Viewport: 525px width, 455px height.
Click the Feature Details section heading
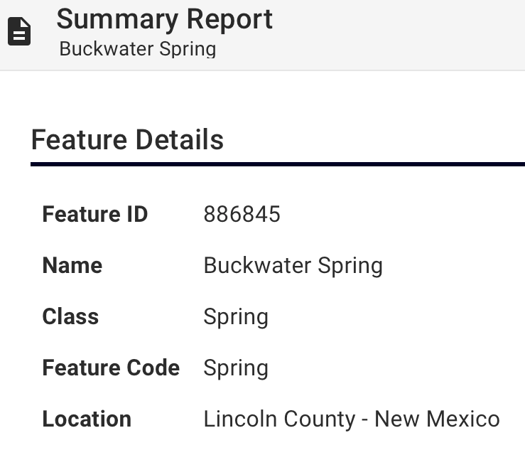click(x=127, y=139)
